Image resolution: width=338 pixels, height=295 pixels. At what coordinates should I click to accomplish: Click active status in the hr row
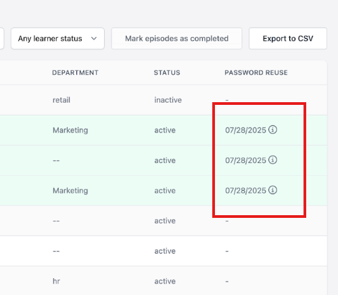(165, 281)
